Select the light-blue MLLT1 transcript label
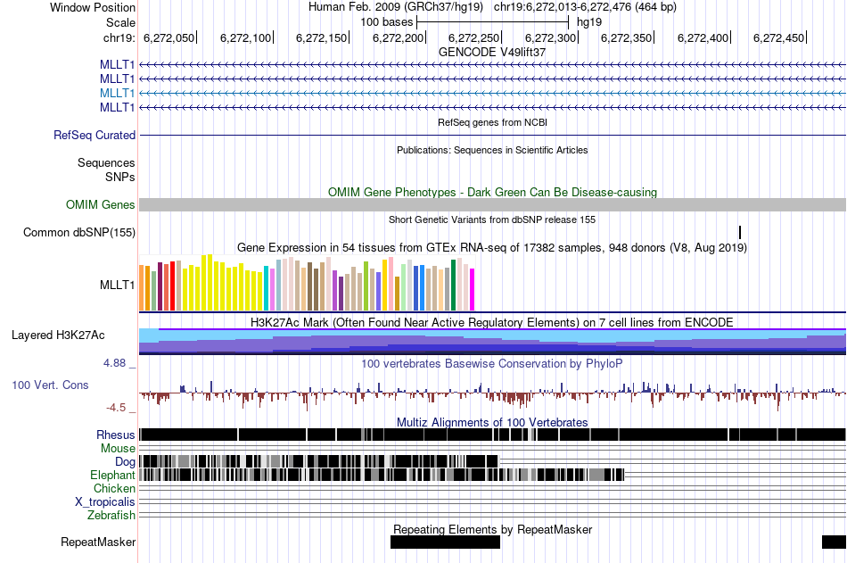This screenshot has width=847, height=563. click(x=117, y=93)
